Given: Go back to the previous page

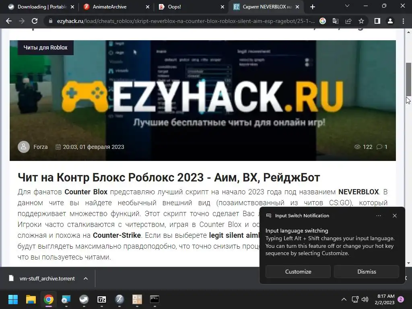Looking at the screenshot, I should pos(9,21).
